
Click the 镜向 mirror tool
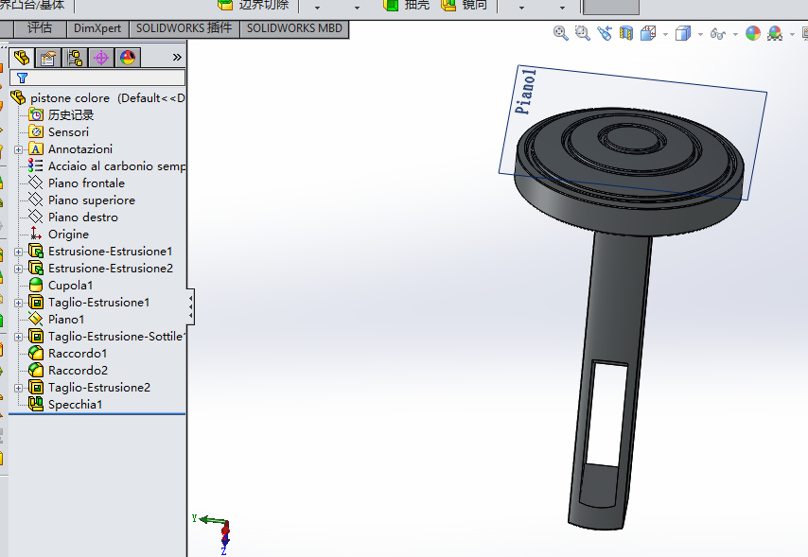coord(465,5)
